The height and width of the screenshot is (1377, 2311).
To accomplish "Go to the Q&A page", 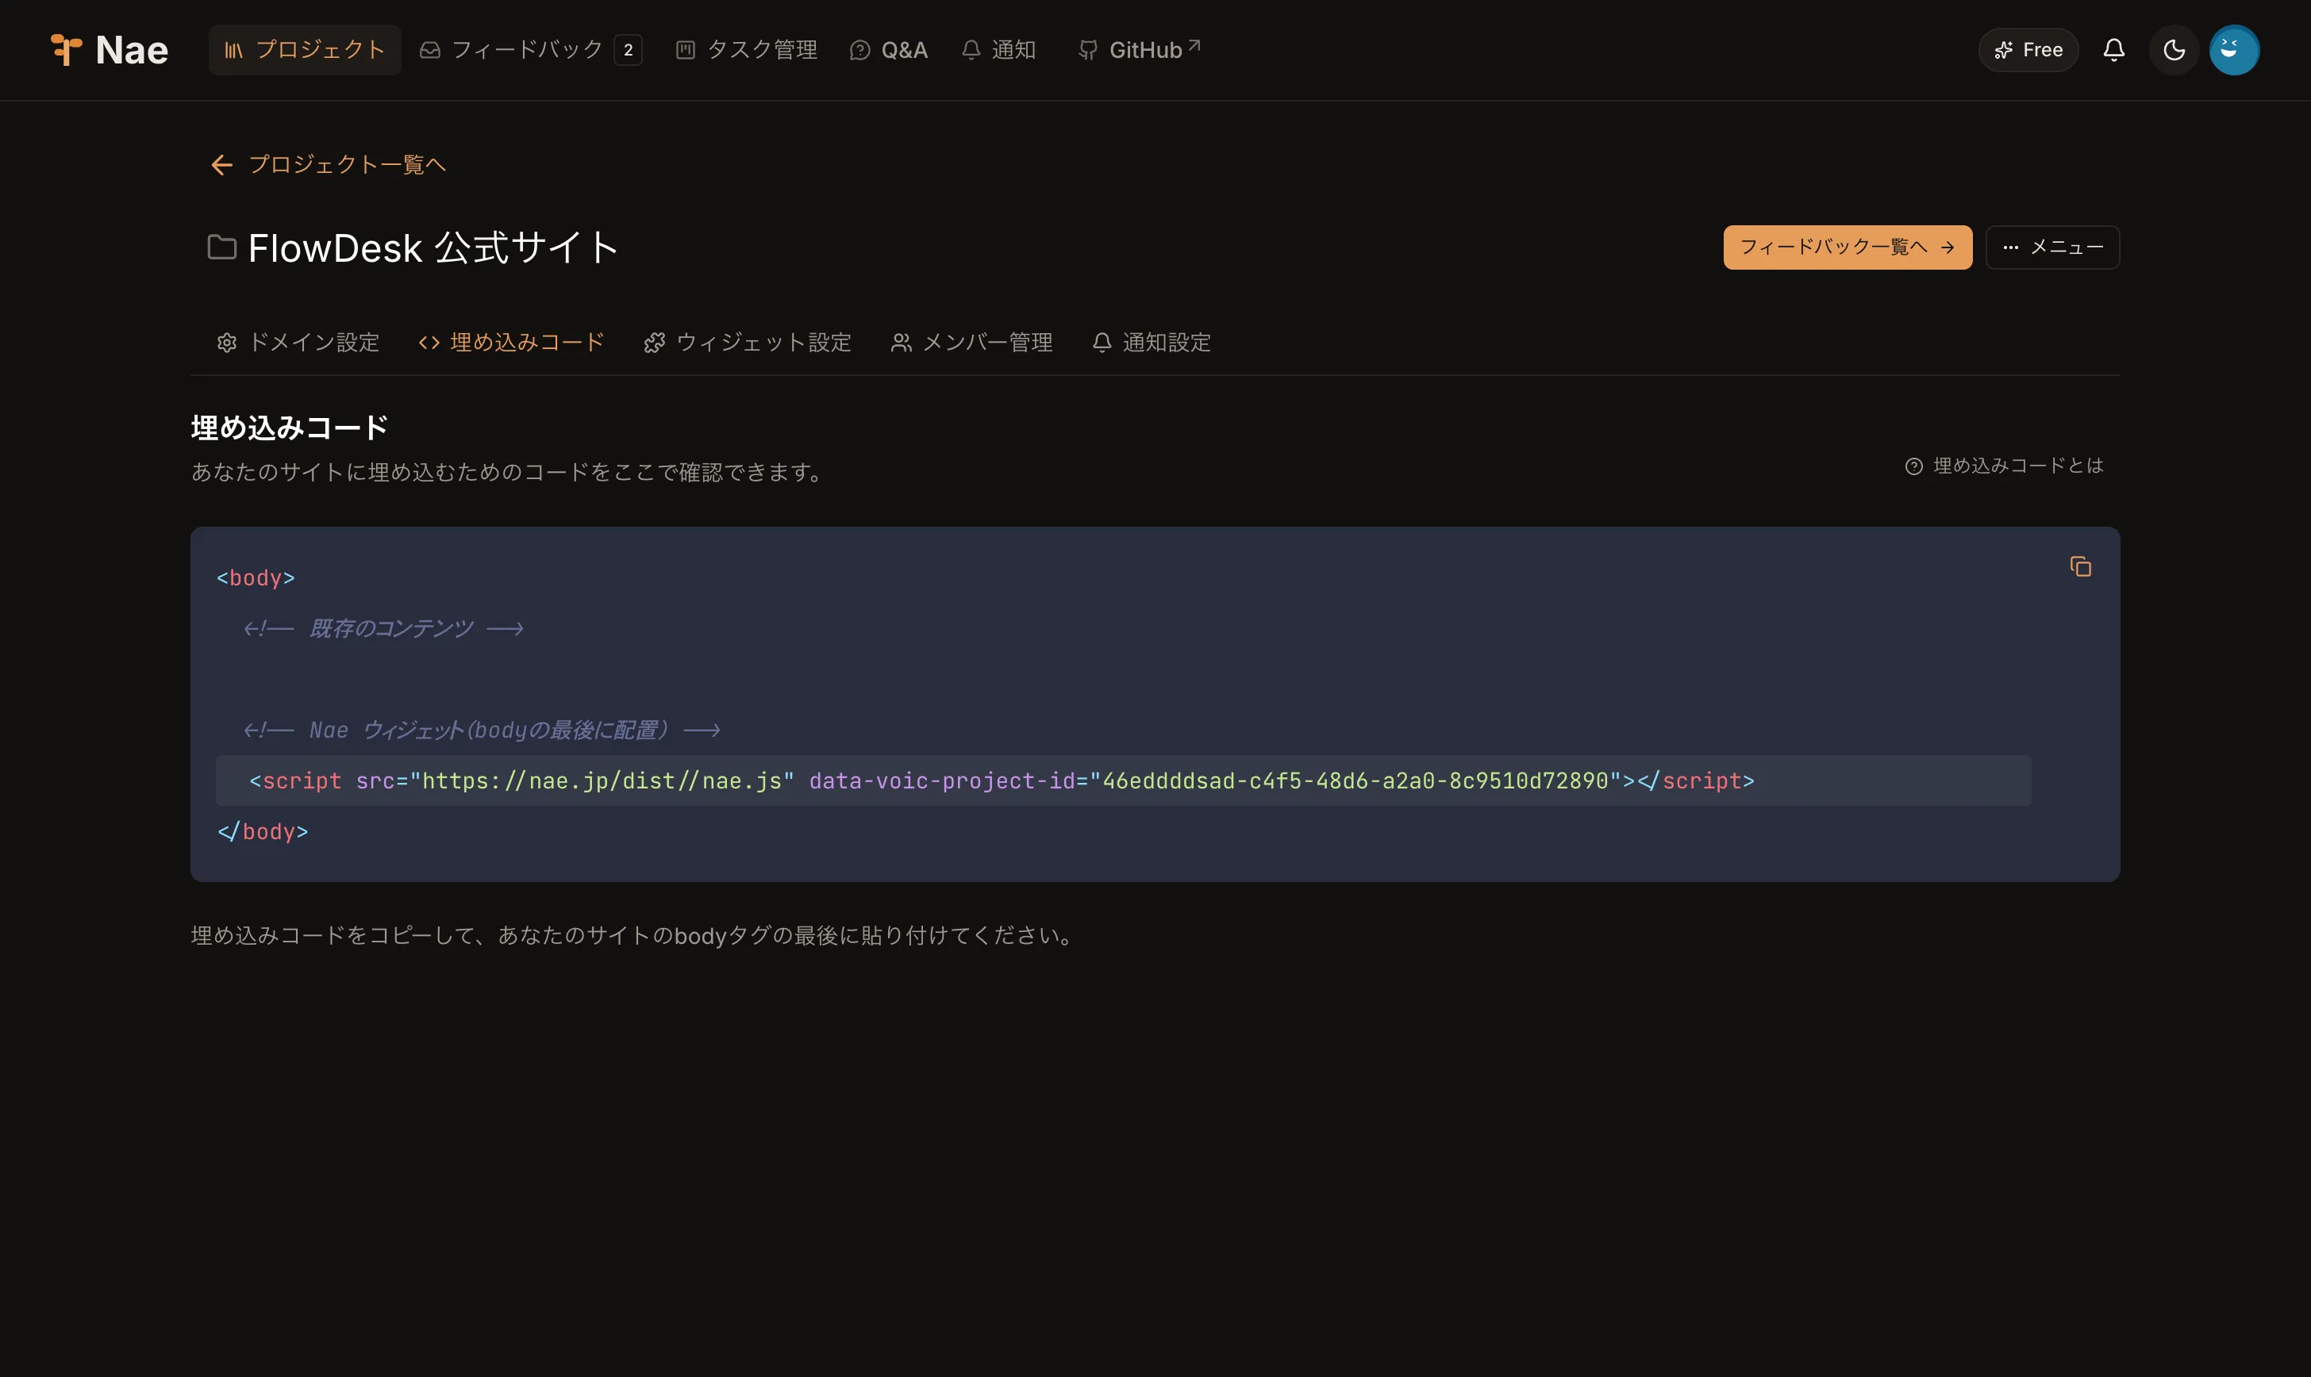I will (889, 50).
